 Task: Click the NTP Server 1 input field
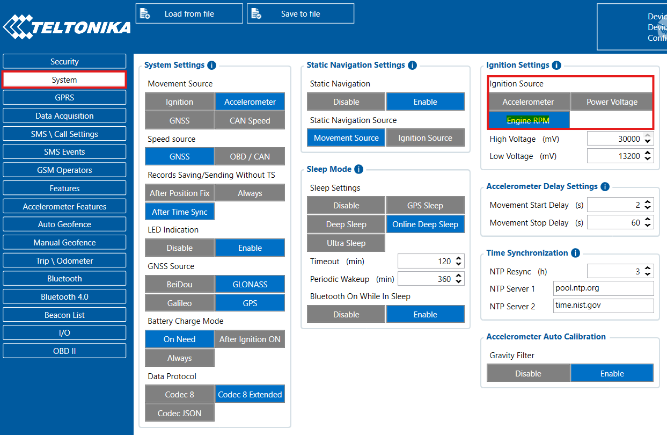pos(603,288)
